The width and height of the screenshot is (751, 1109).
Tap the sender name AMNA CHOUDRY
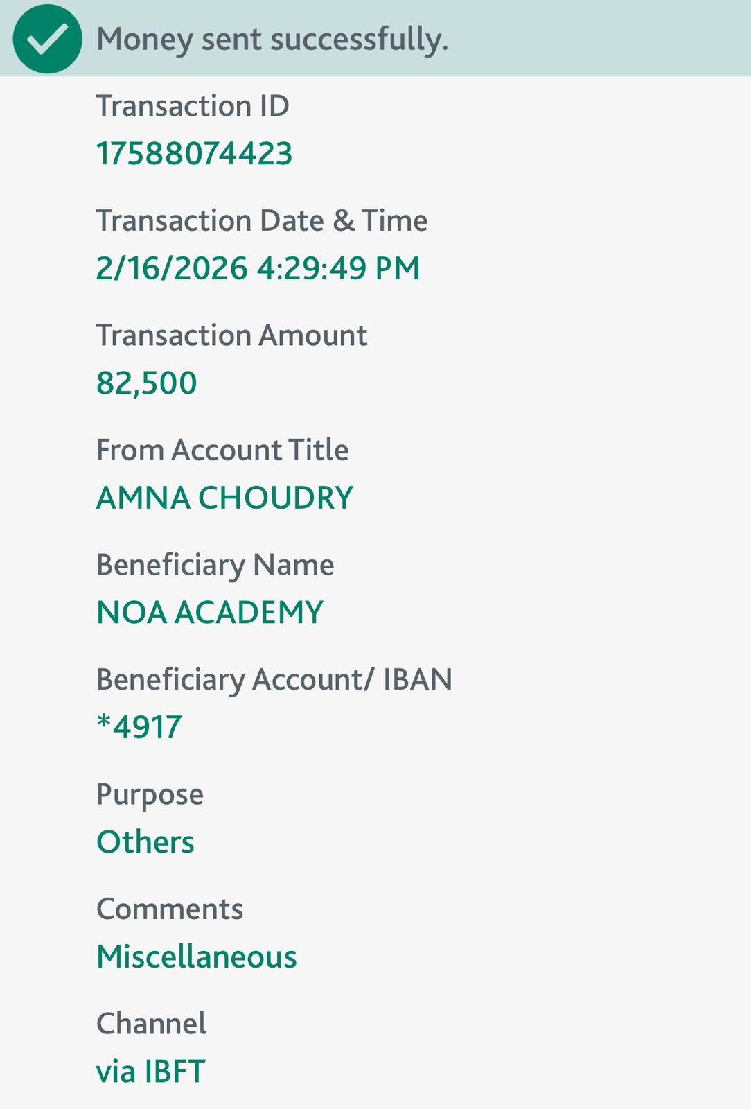pyautogui.click(x=224, y=498)
